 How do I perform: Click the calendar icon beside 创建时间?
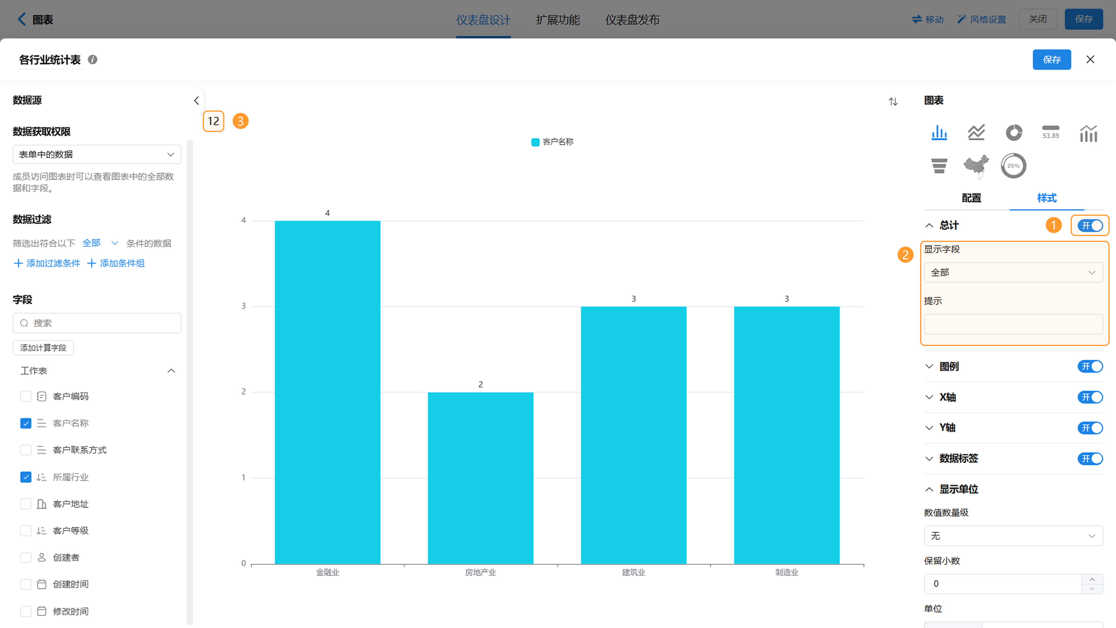(42, 584)
